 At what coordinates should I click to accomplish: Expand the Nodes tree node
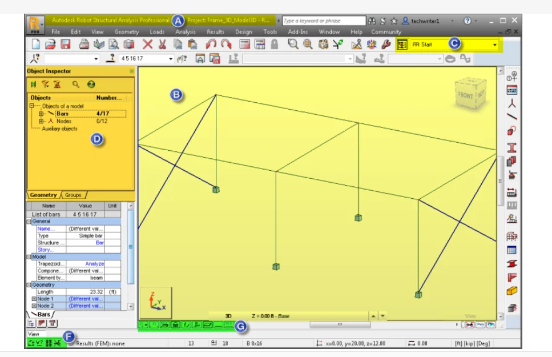[41, 121]
